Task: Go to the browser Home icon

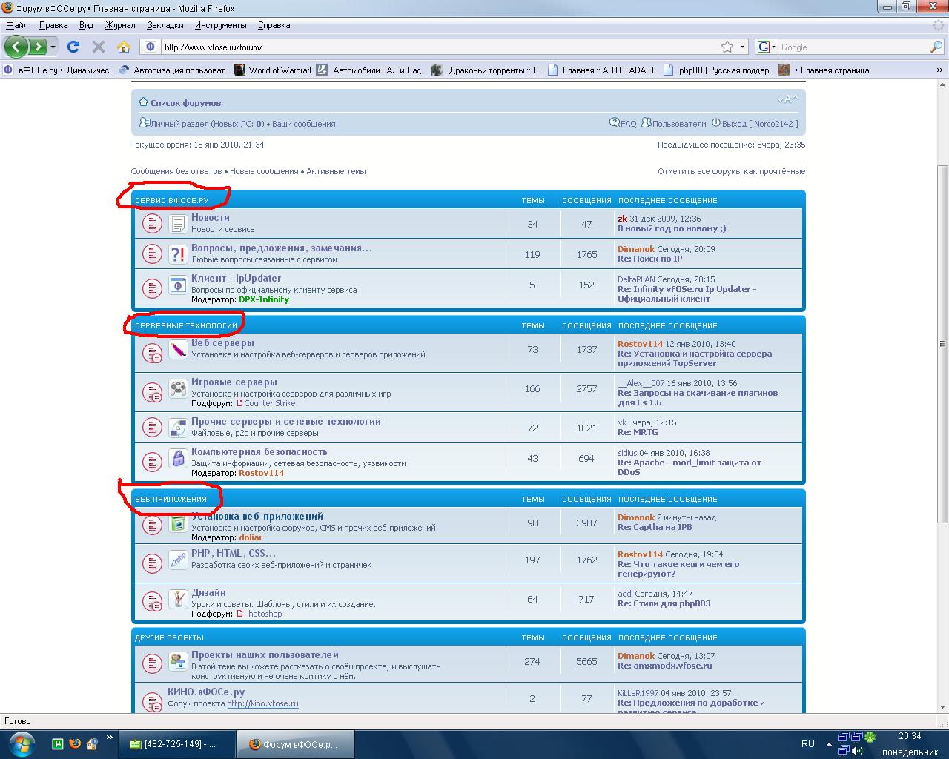Action: coord(124,47)
